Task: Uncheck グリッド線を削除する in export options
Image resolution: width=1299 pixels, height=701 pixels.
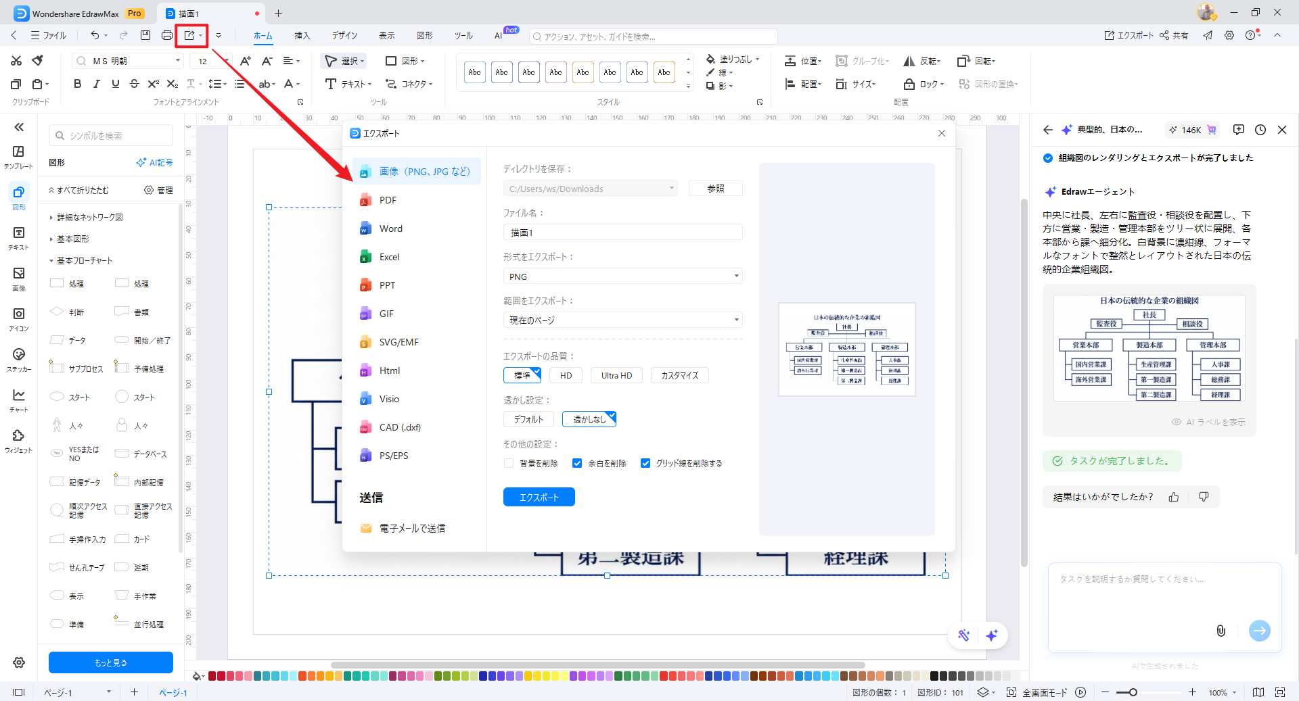Action: [x=645, y=463]
